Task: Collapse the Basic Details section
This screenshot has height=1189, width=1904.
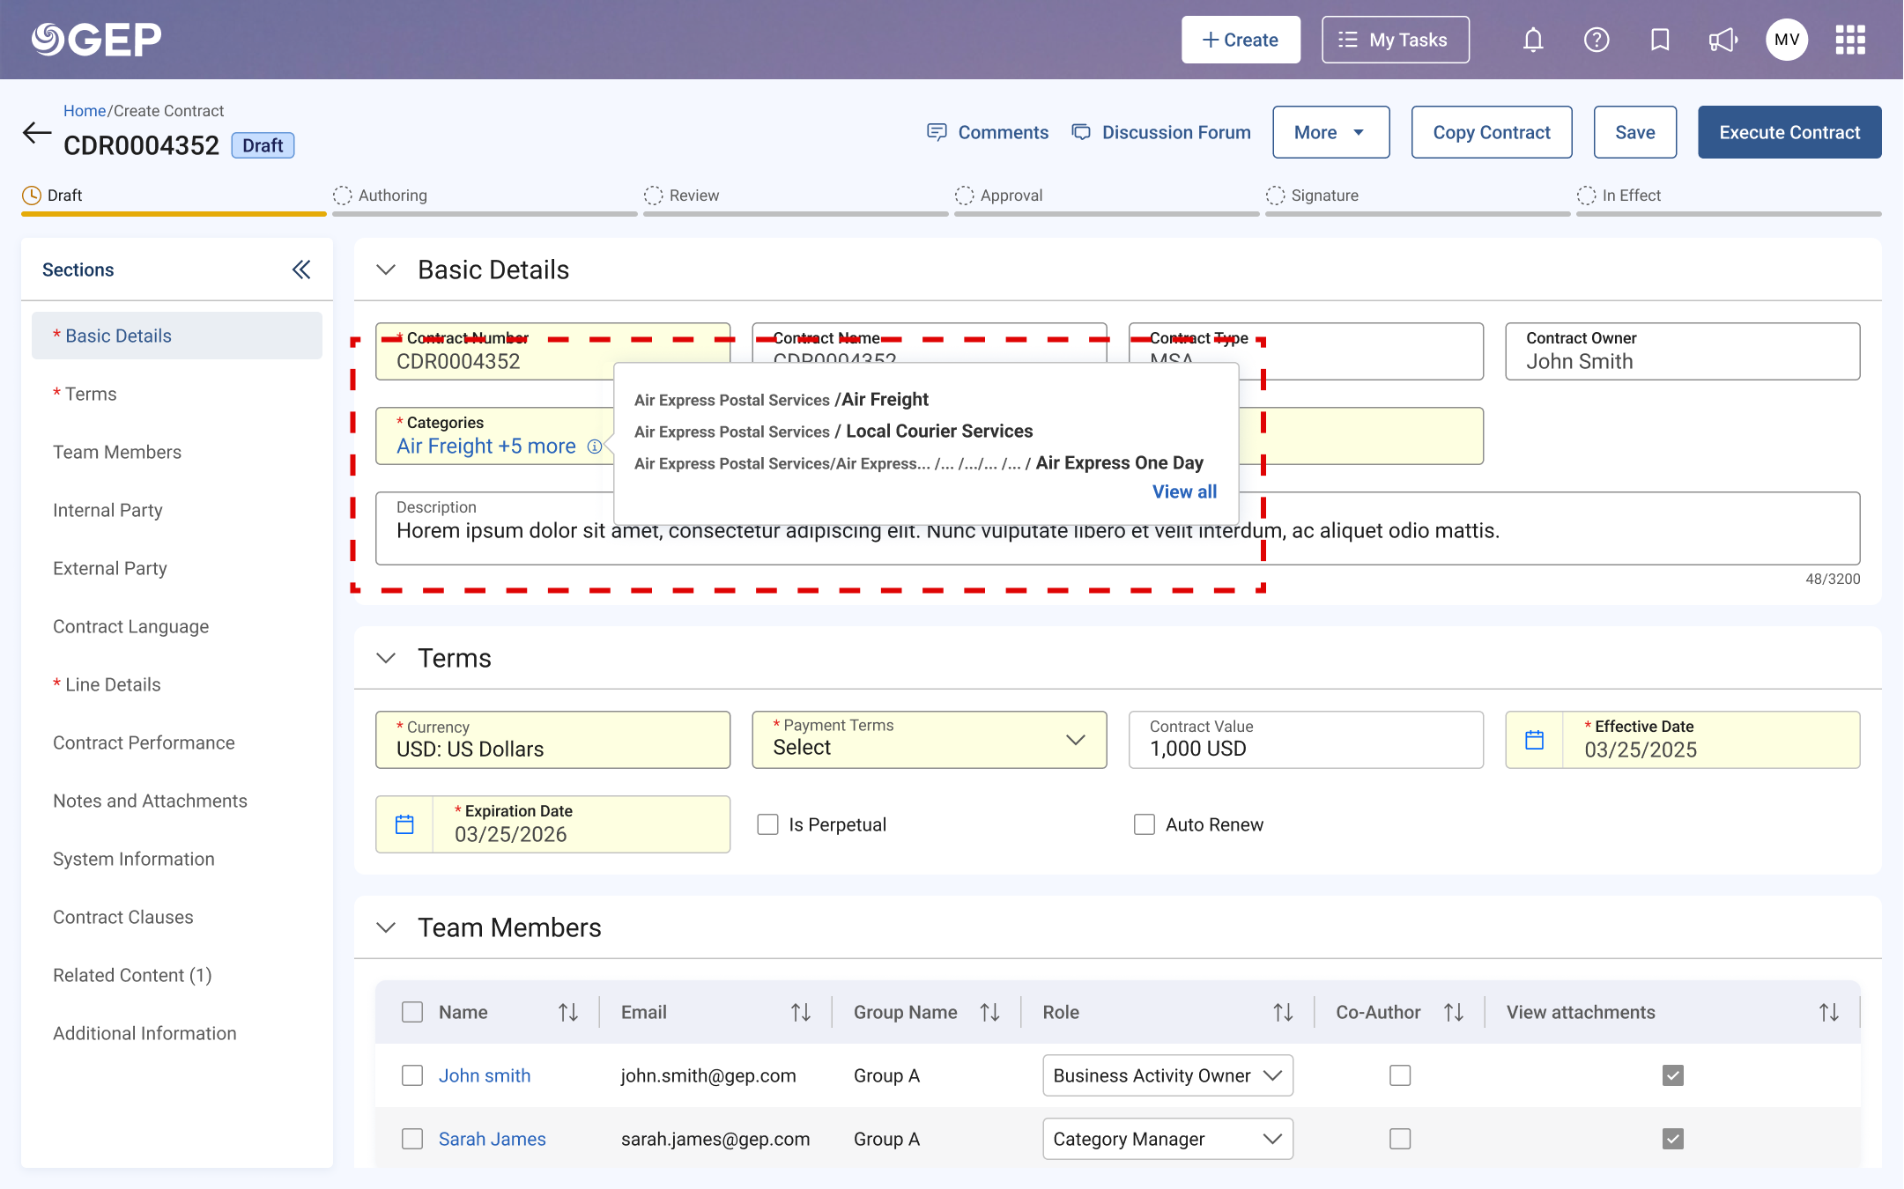Action: (386, 270)
